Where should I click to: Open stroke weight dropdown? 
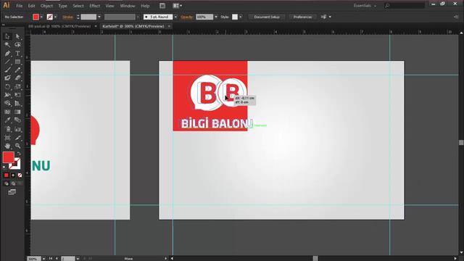click(99, 17)
